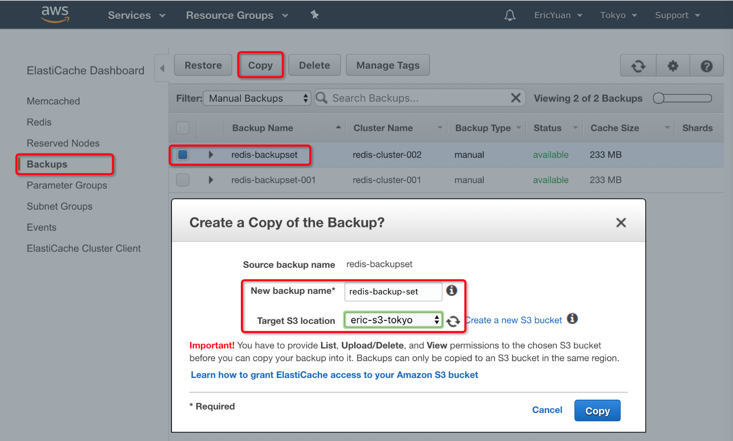Open Parameter Groups in sidebar
Screen dimensions: 733x441
[x=67, y=186]
